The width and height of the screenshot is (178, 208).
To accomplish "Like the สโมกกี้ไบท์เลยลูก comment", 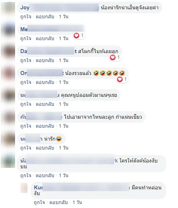I will click(26, 61).
